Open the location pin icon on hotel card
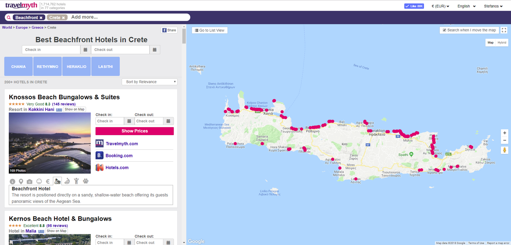511x245 pixels. (21, 181)
